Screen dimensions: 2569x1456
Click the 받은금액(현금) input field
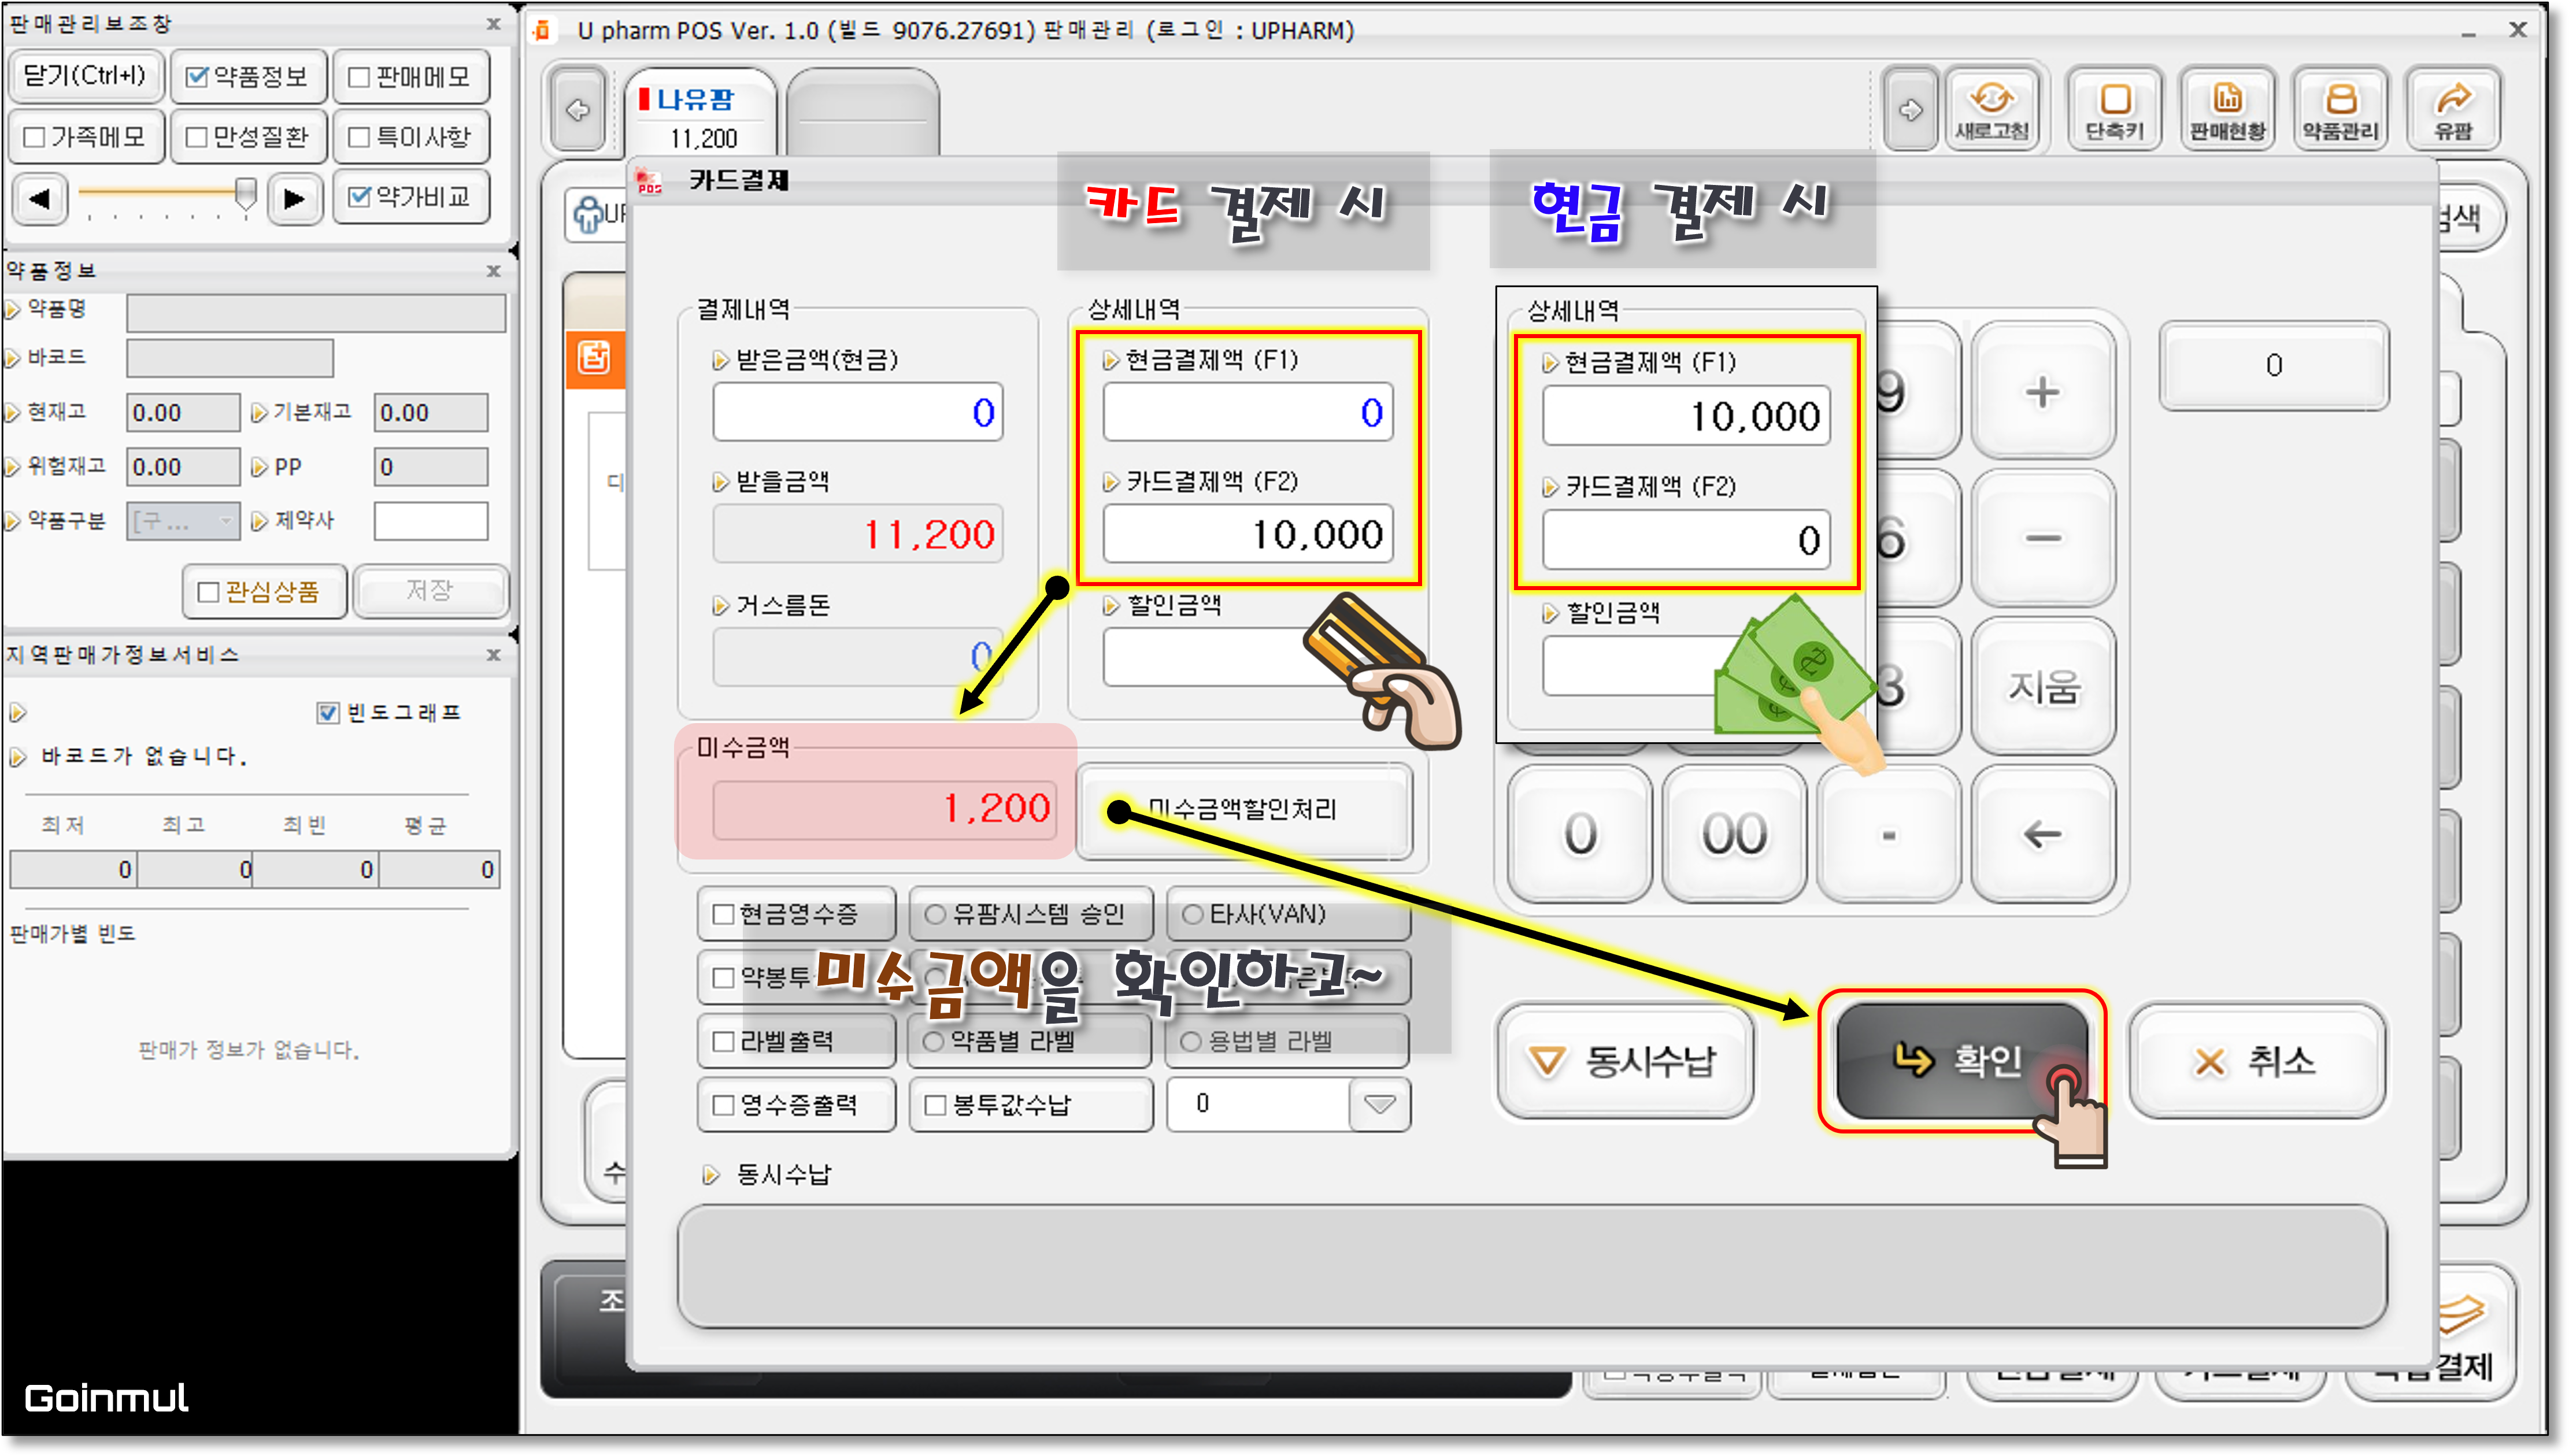857,412
